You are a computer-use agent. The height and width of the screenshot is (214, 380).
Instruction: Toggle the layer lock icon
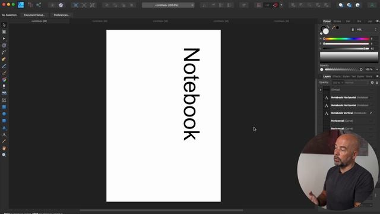tap(377, 83)
